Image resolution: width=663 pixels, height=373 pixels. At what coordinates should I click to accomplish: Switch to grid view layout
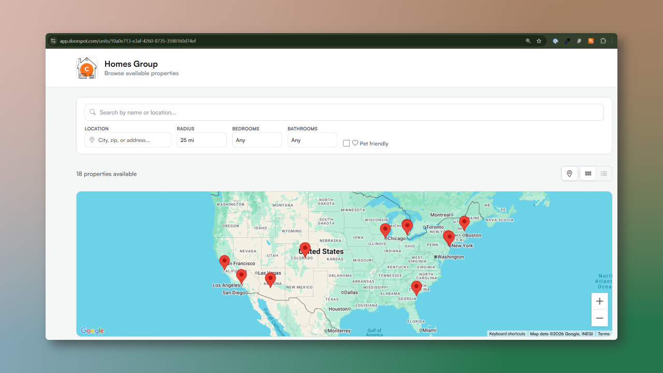click(x=588, y=174)
